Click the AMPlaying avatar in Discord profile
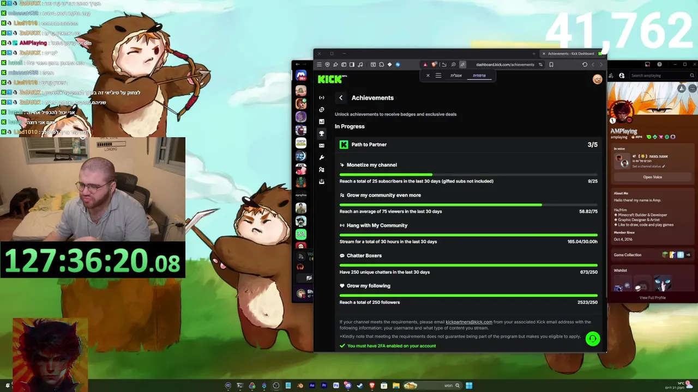 point(622,113)
